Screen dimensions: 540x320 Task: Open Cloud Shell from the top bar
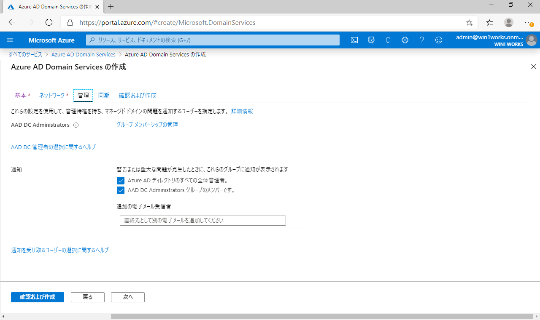(x=355, y=40)
